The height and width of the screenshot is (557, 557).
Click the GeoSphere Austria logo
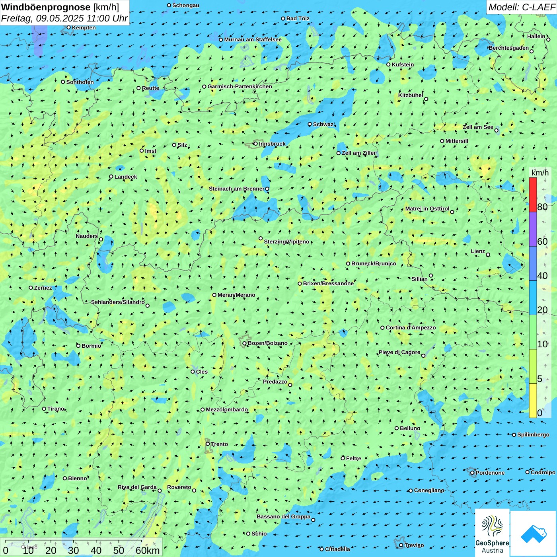(x=492, y=532)
